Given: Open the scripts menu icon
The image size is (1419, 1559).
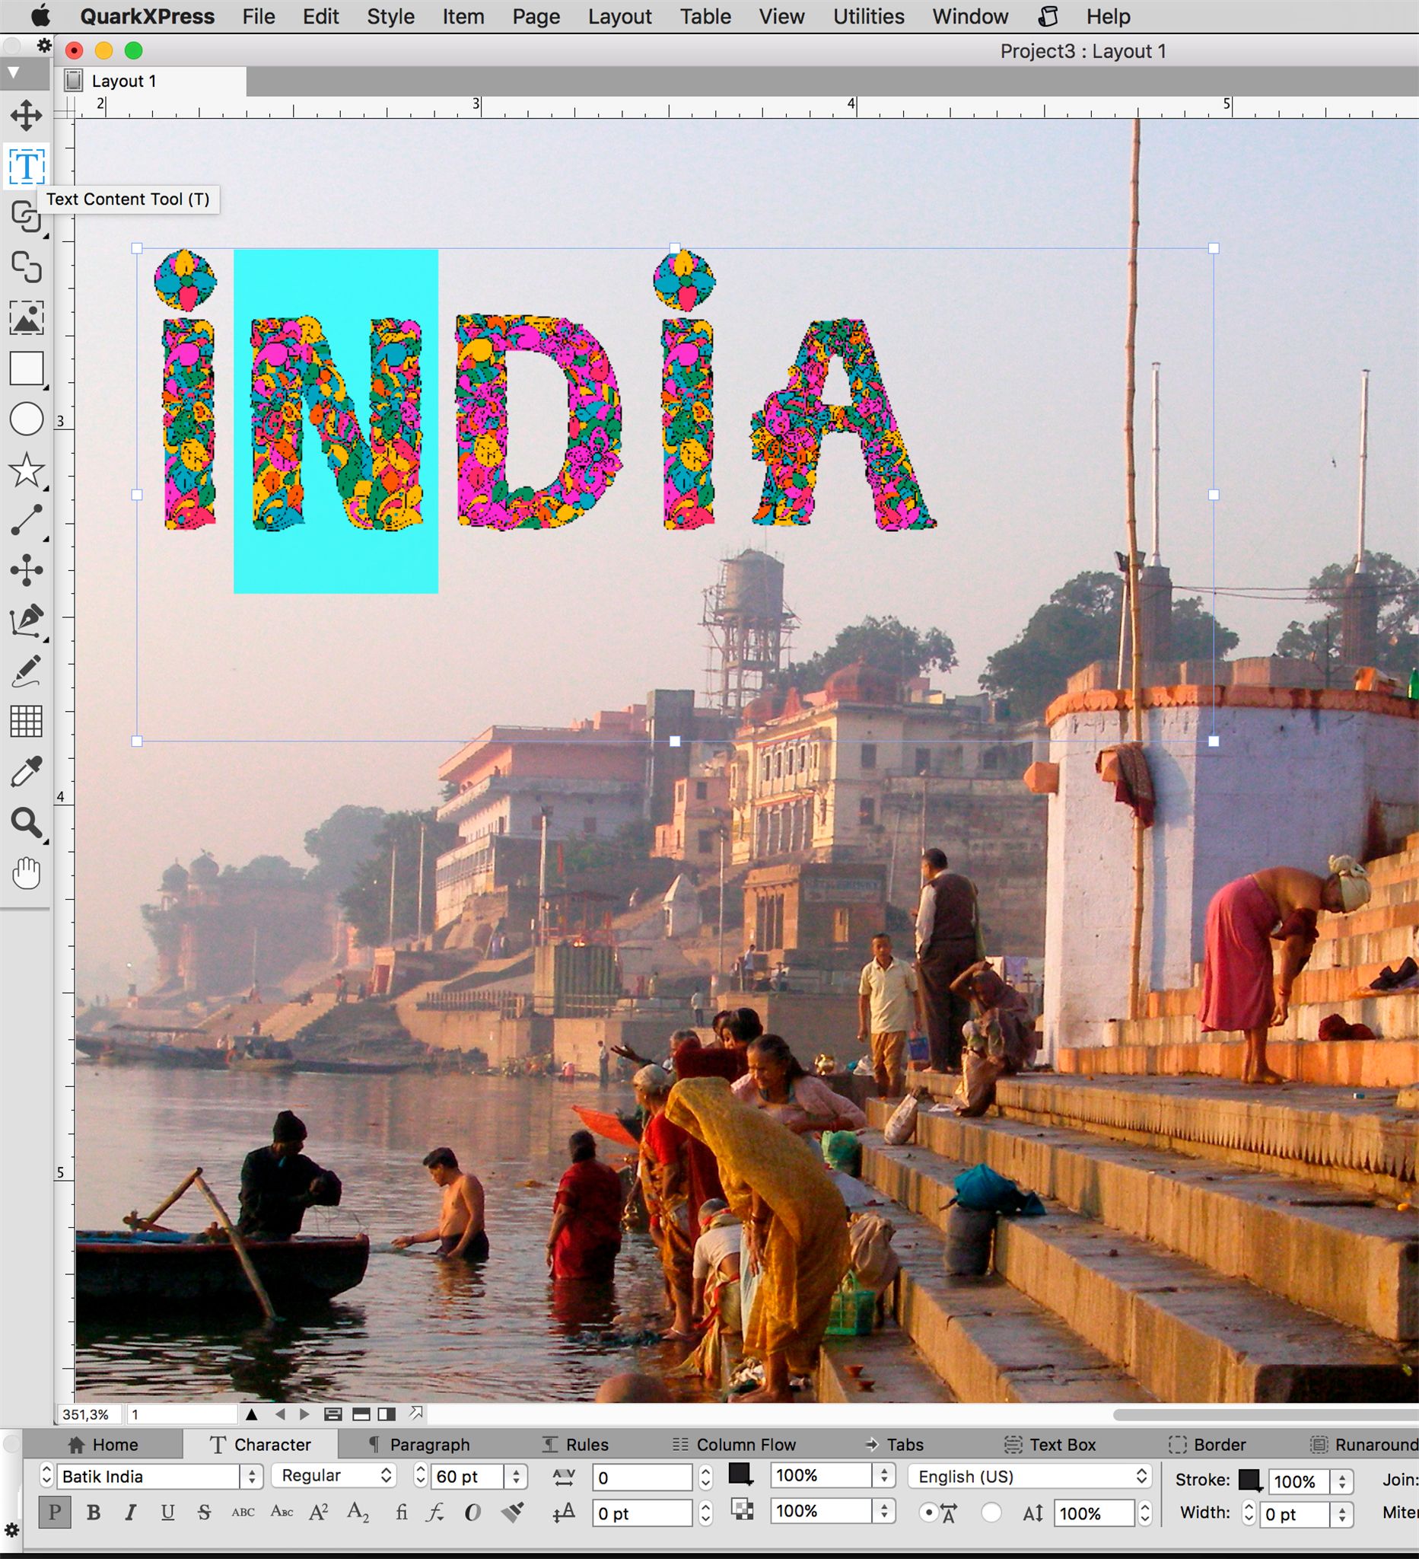Looking at the screenshot, I should 1047,16.
